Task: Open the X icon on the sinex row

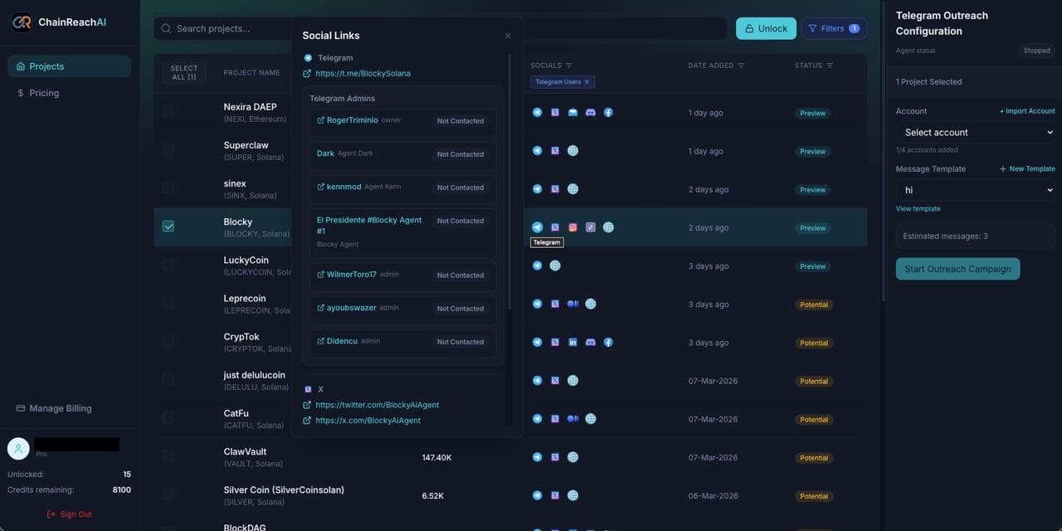Action: tap(554, 188)
